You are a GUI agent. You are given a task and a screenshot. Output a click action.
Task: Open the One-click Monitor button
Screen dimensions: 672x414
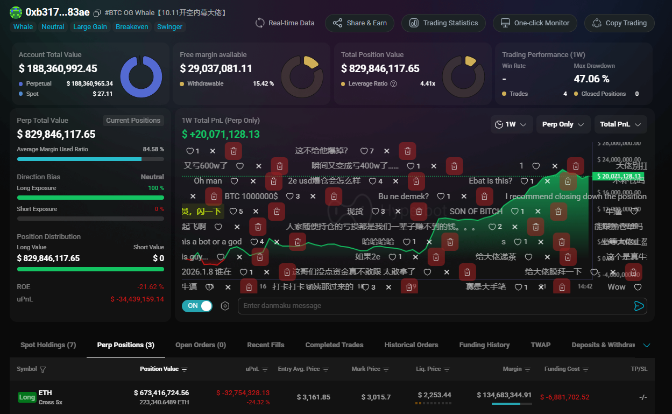pos(535,23)
